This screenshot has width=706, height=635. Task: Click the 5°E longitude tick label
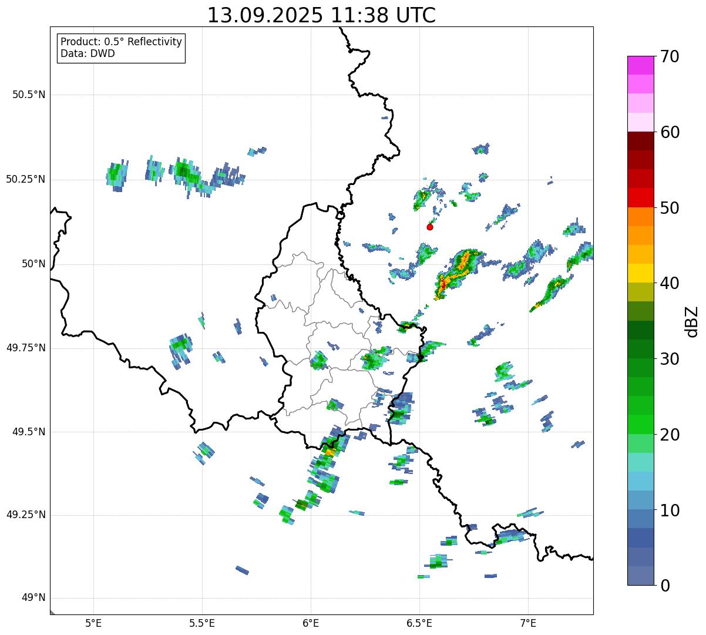[x=93, y=622]
